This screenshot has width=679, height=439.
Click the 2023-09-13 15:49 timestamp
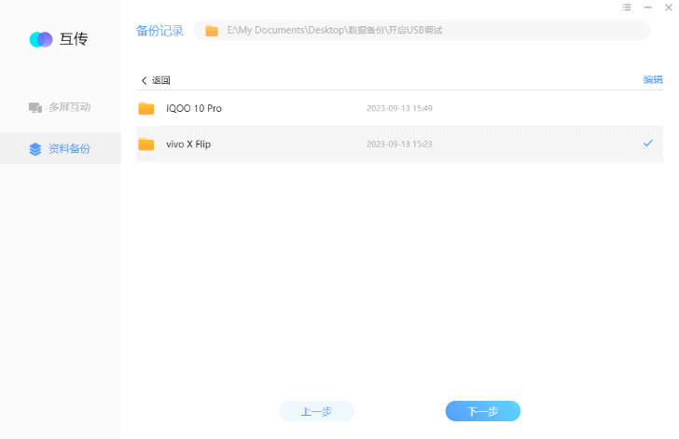(399, 108)
